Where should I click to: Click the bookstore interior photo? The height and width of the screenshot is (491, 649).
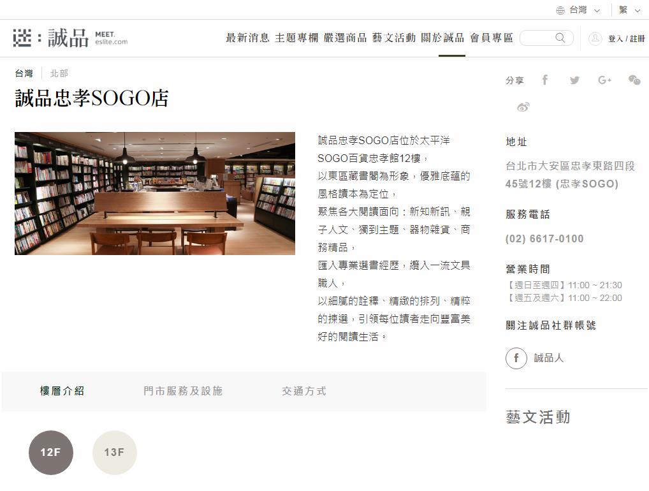[x=155, y=193]
